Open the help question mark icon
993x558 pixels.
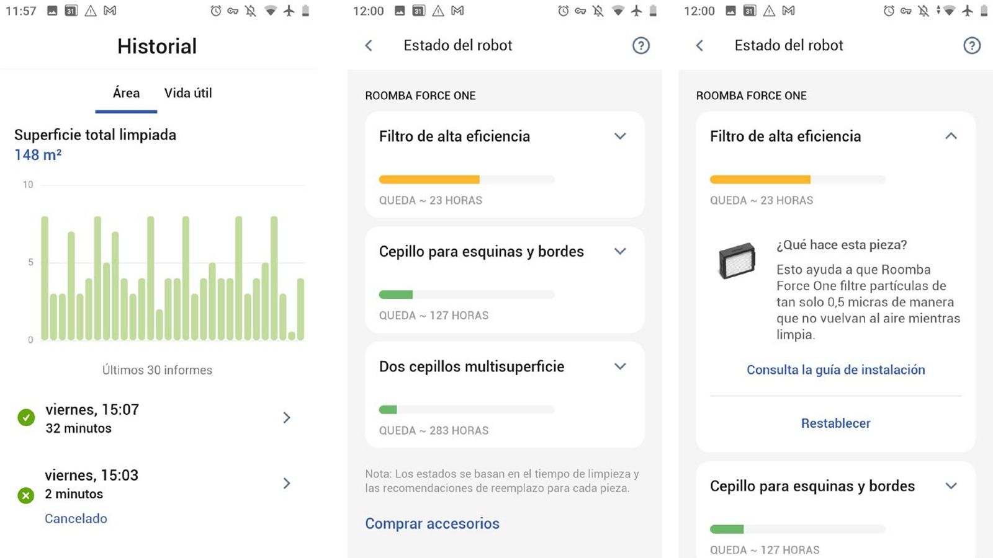click(641, 45)
